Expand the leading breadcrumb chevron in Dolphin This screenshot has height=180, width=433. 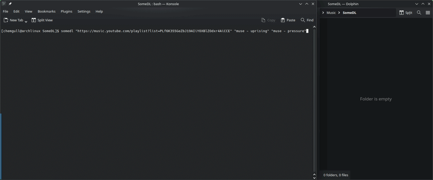[x=323, y=13]
